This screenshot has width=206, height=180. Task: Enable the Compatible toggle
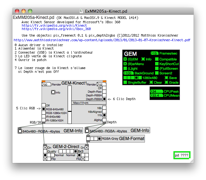157,59
